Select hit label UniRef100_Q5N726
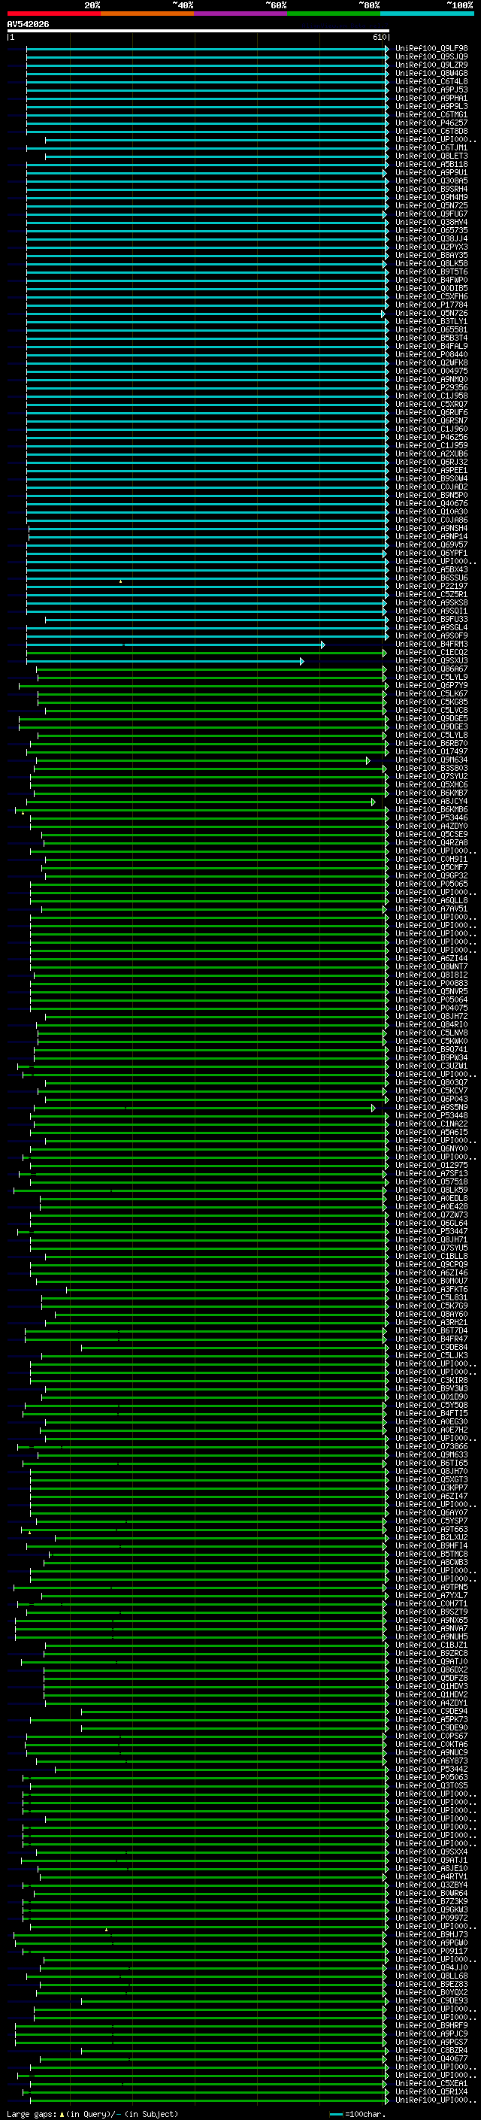 point(431,314)
